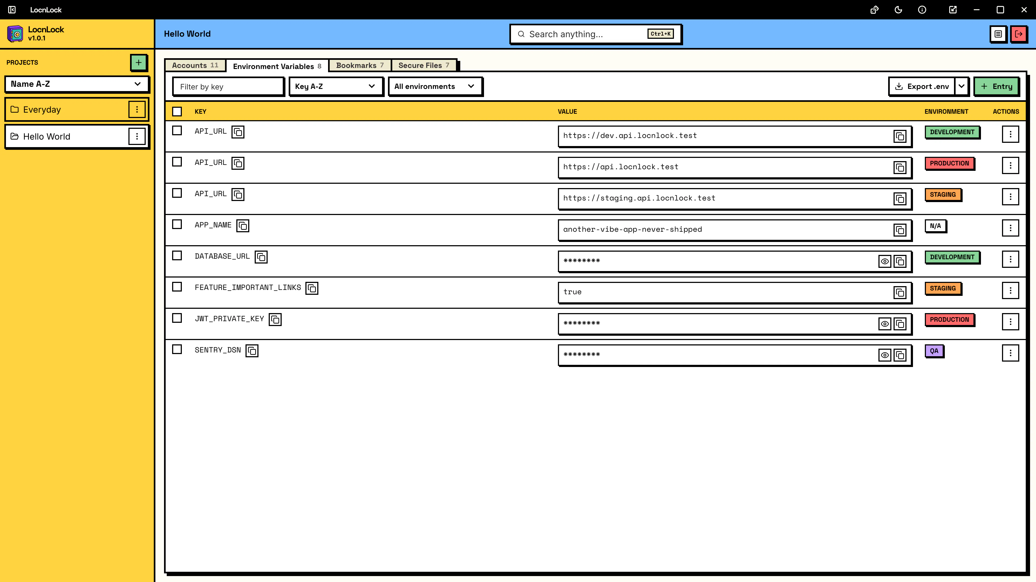Collapse the sidebar panel icon
The width and height of the screenshot is (1036, 582).
pos(12,10)
